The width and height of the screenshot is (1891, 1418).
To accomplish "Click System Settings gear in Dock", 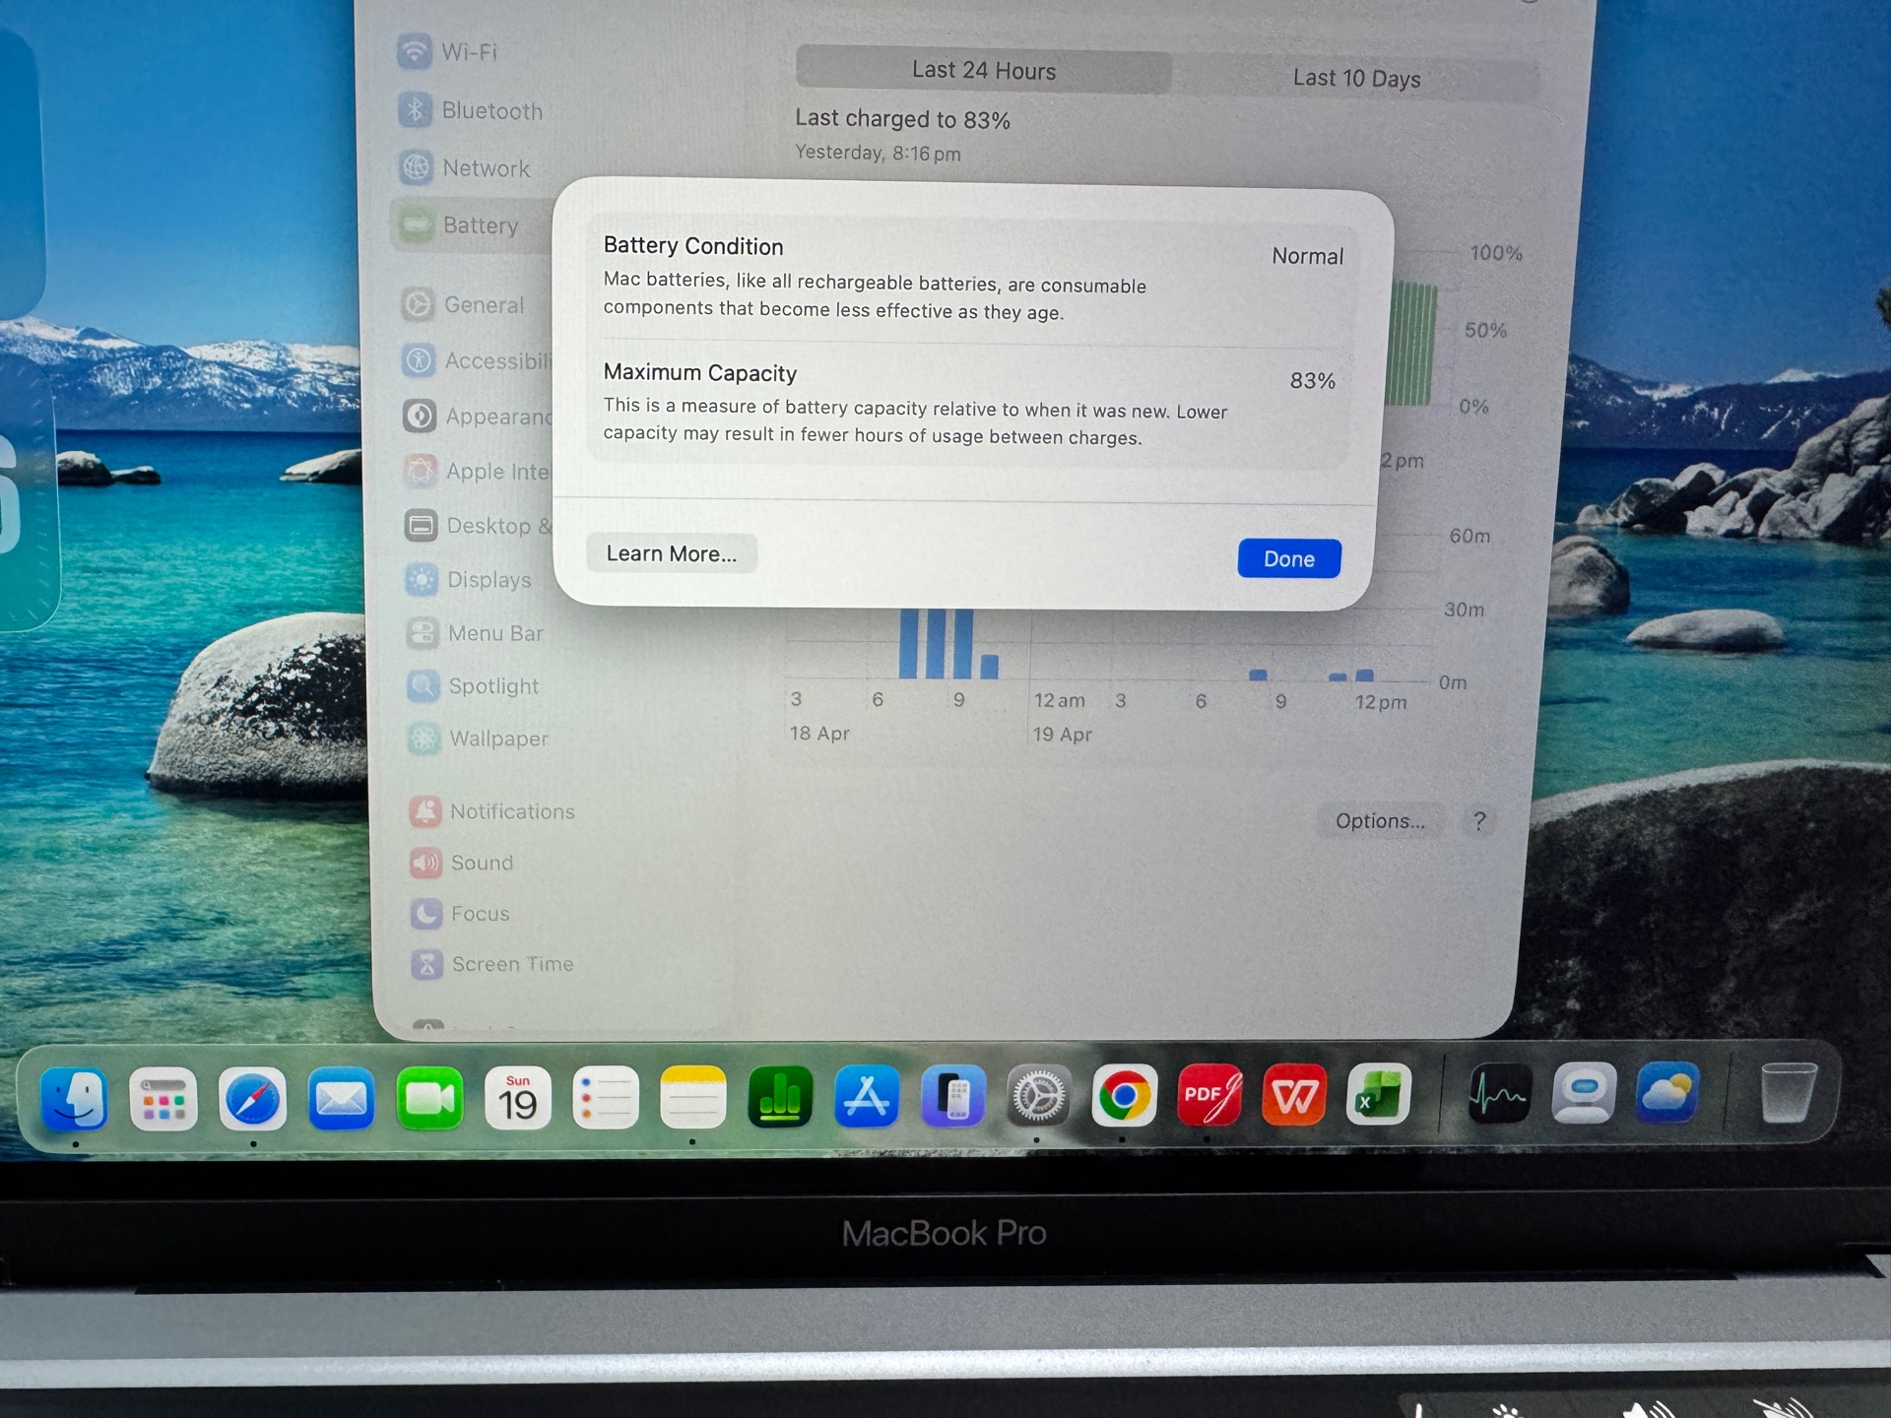I will click(1038, 1095).
